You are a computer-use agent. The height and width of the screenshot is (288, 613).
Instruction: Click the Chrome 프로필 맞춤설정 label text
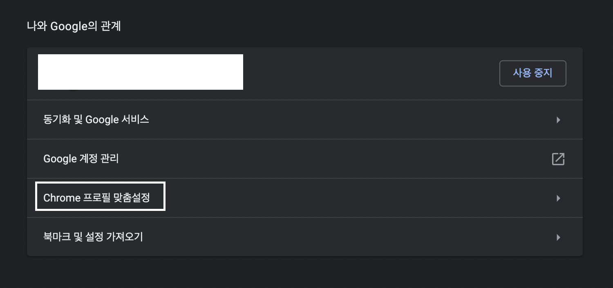point(96,198)
